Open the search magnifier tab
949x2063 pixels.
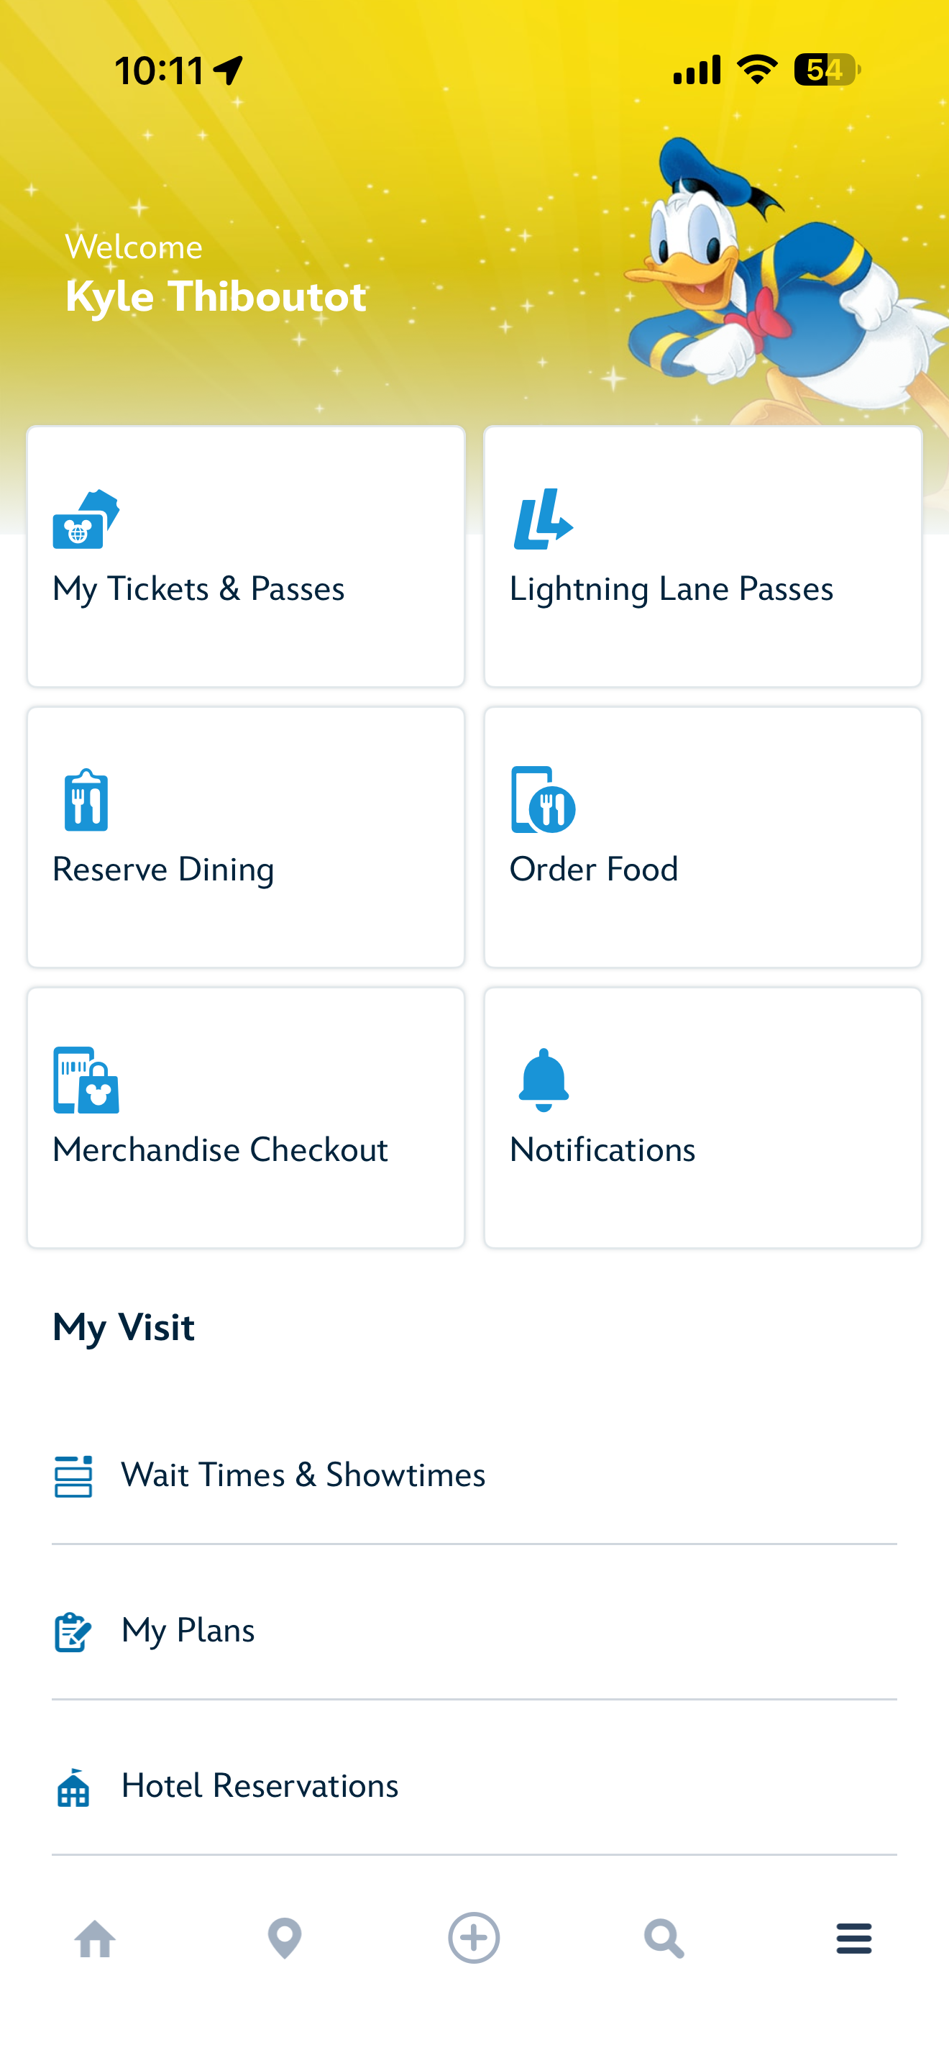pyautogui.click(x=664, y=1939)
